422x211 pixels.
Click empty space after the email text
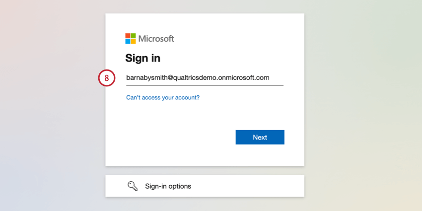coord(277,78)
